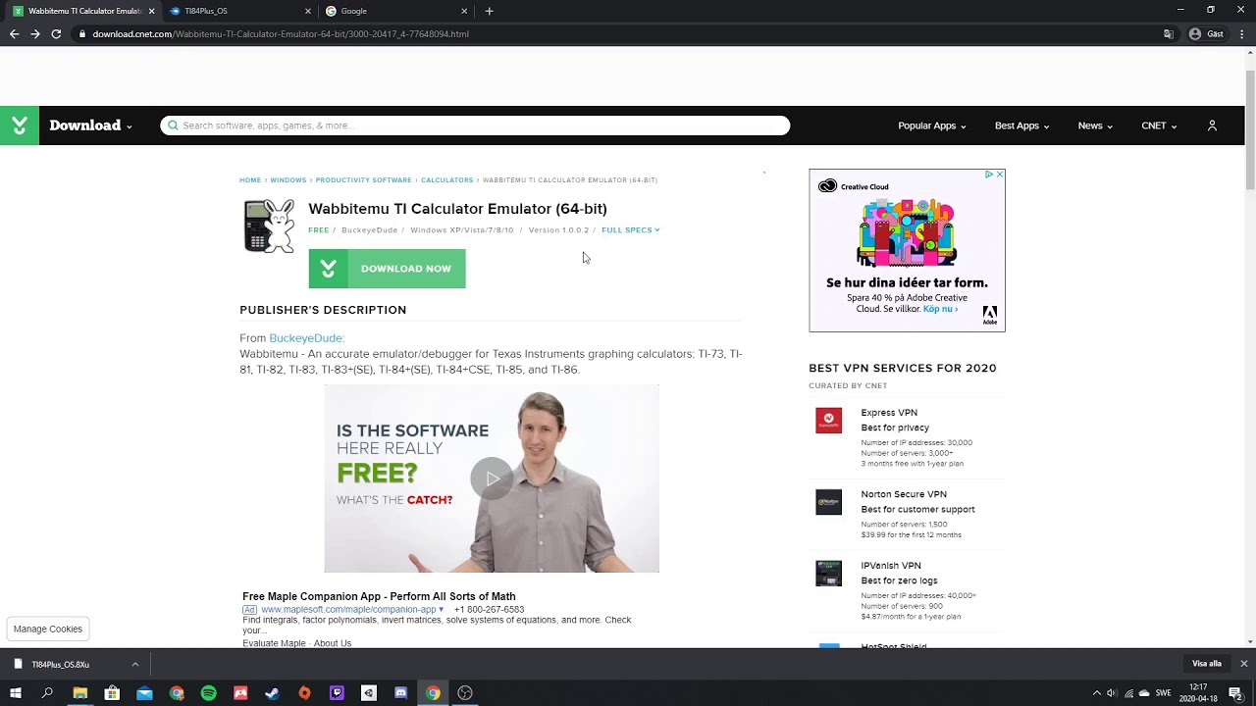Play the 'Is the software really free' video
Image resolution: width=1256 pixels, height=706 pixels.
(492, 479)
